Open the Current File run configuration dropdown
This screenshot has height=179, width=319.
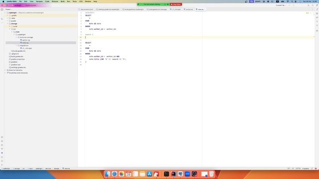click(281, 5)
